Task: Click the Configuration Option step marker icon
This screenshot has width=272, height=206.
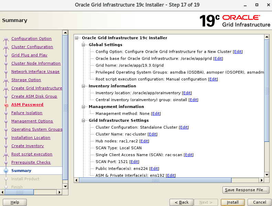Action: tap(6, 39)
